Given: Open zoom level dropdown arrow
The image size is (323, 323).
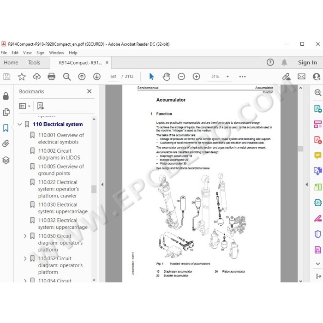Looking at the screenshot, I should 227,77.
